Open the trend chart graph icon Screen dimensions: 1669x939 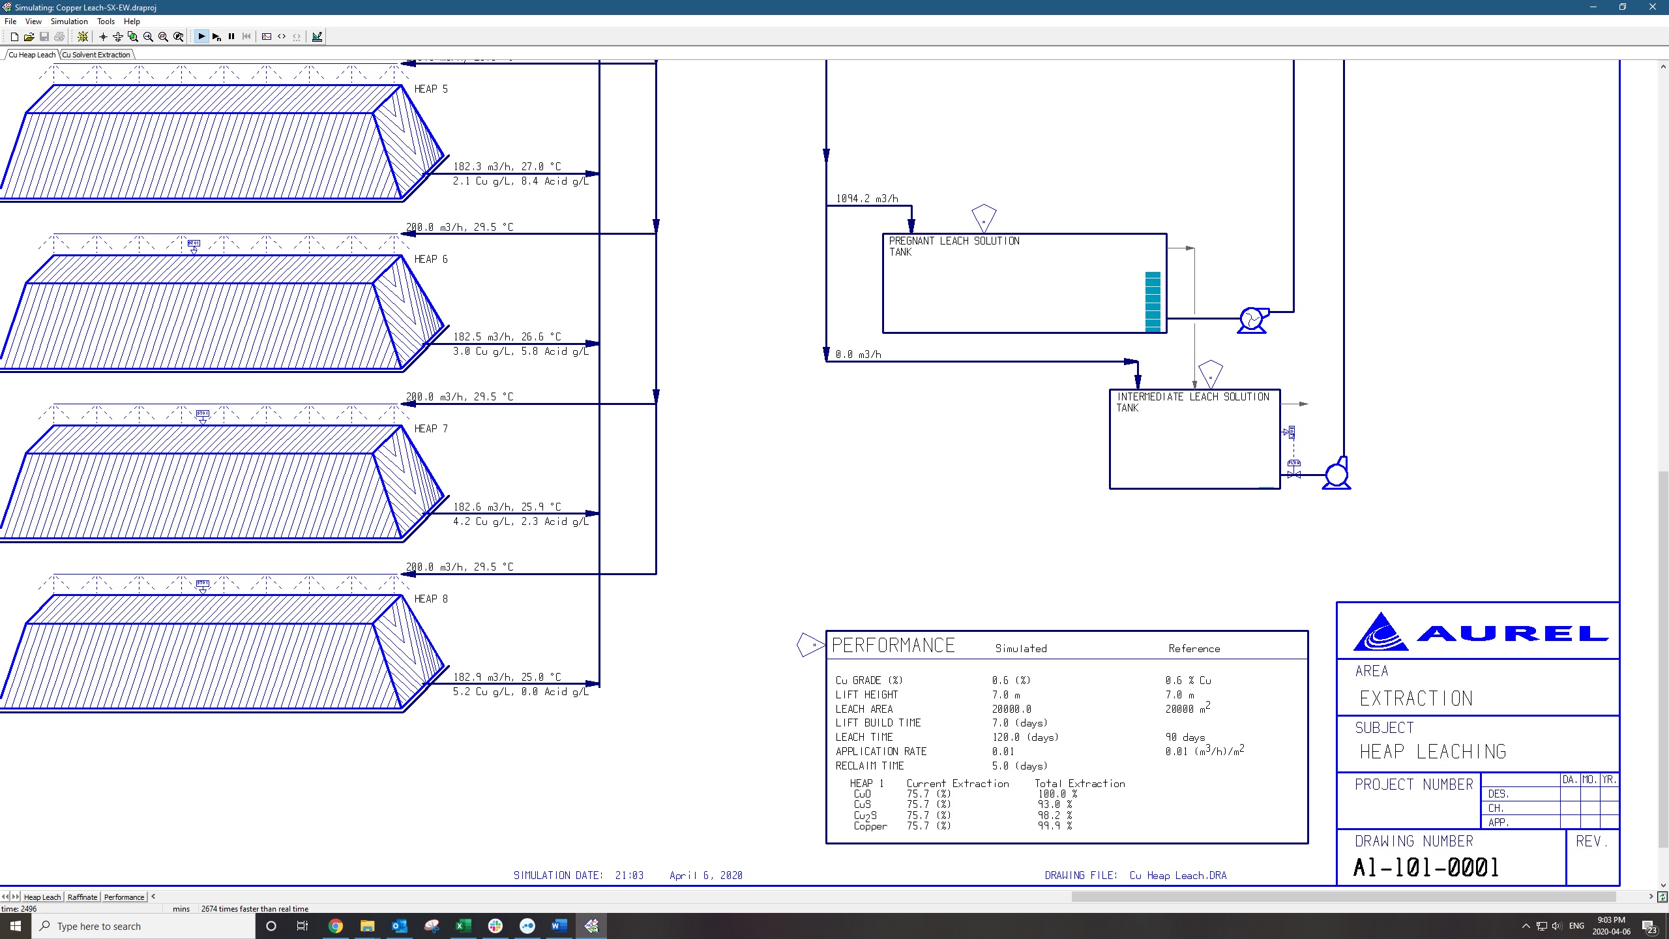pos(267,37)
